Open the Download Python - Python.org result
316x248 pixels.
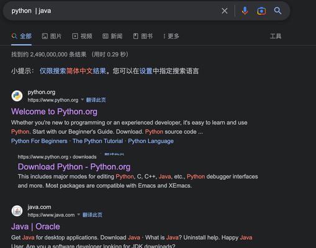pos(74,167)
